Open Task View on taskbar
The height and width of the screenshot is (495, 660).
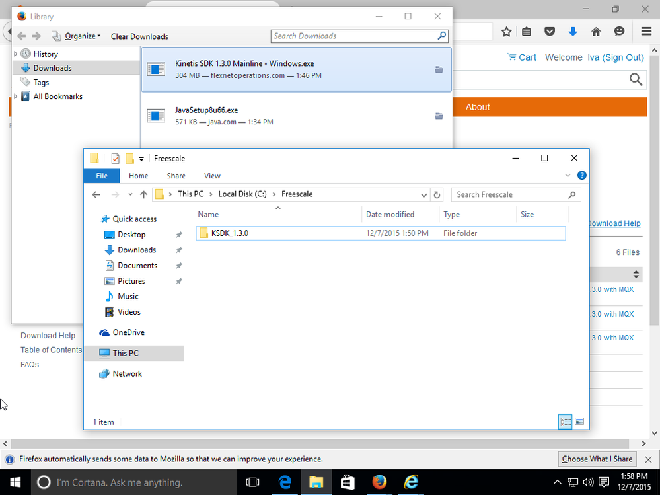pyautogui.click(x=252, y=482)
